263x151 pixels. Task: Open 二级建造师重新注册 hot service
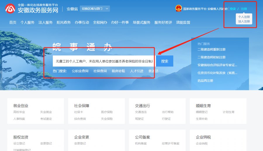(x=212, y=49)
